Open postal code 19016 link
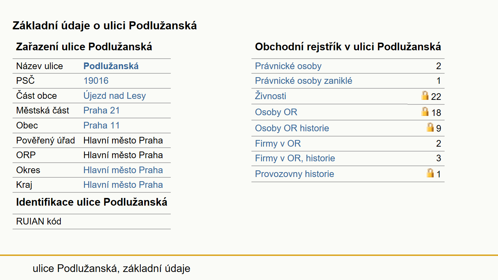498x280 pixels. click(96, 81)
